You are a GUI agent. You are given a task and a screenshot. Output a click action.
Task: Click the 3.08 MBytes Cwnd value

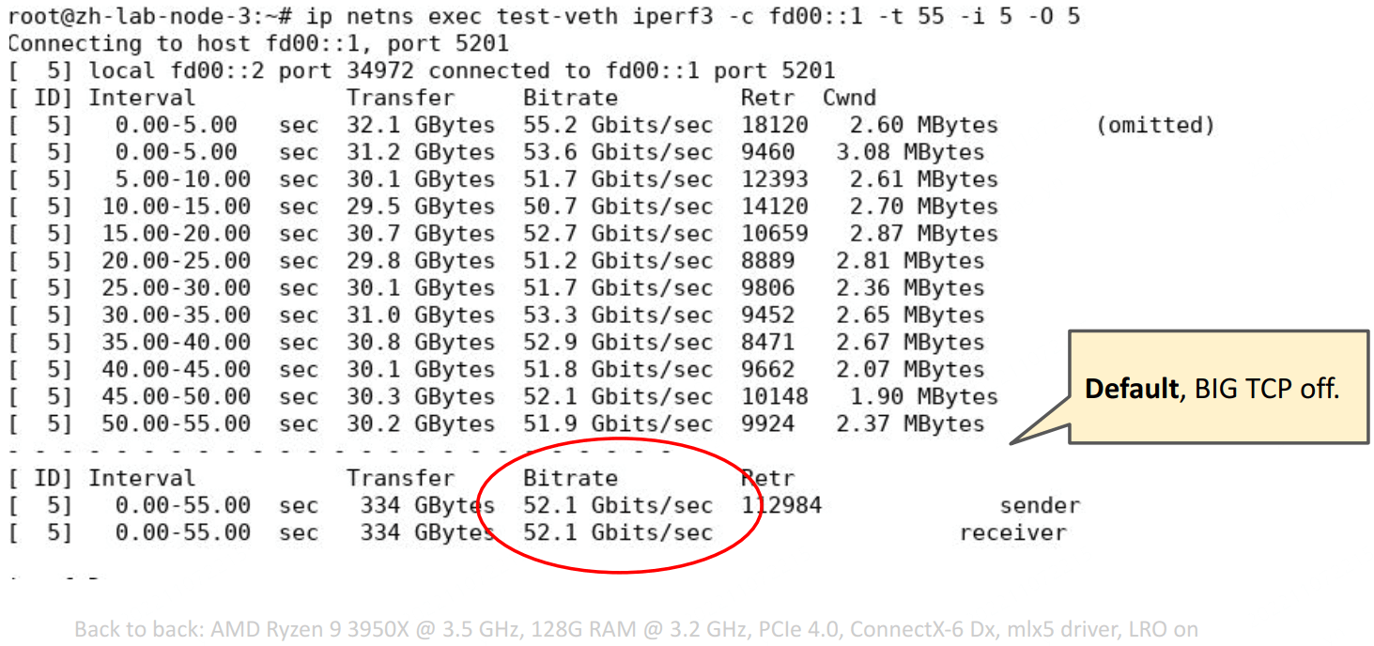coord(910,152)
